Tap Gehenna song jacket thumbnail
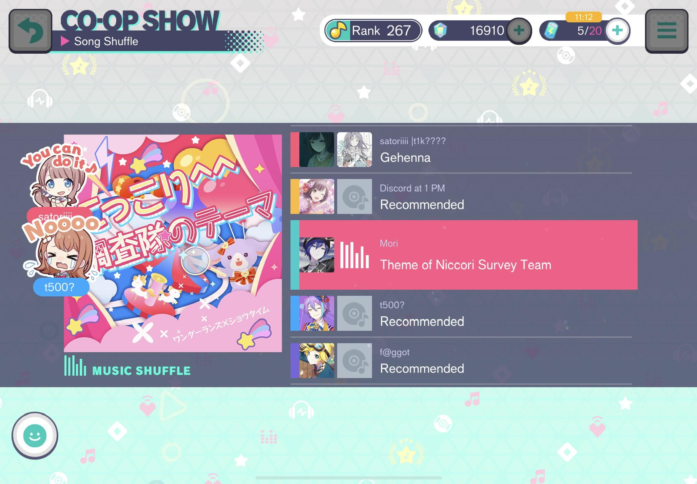 coord(355,150)
